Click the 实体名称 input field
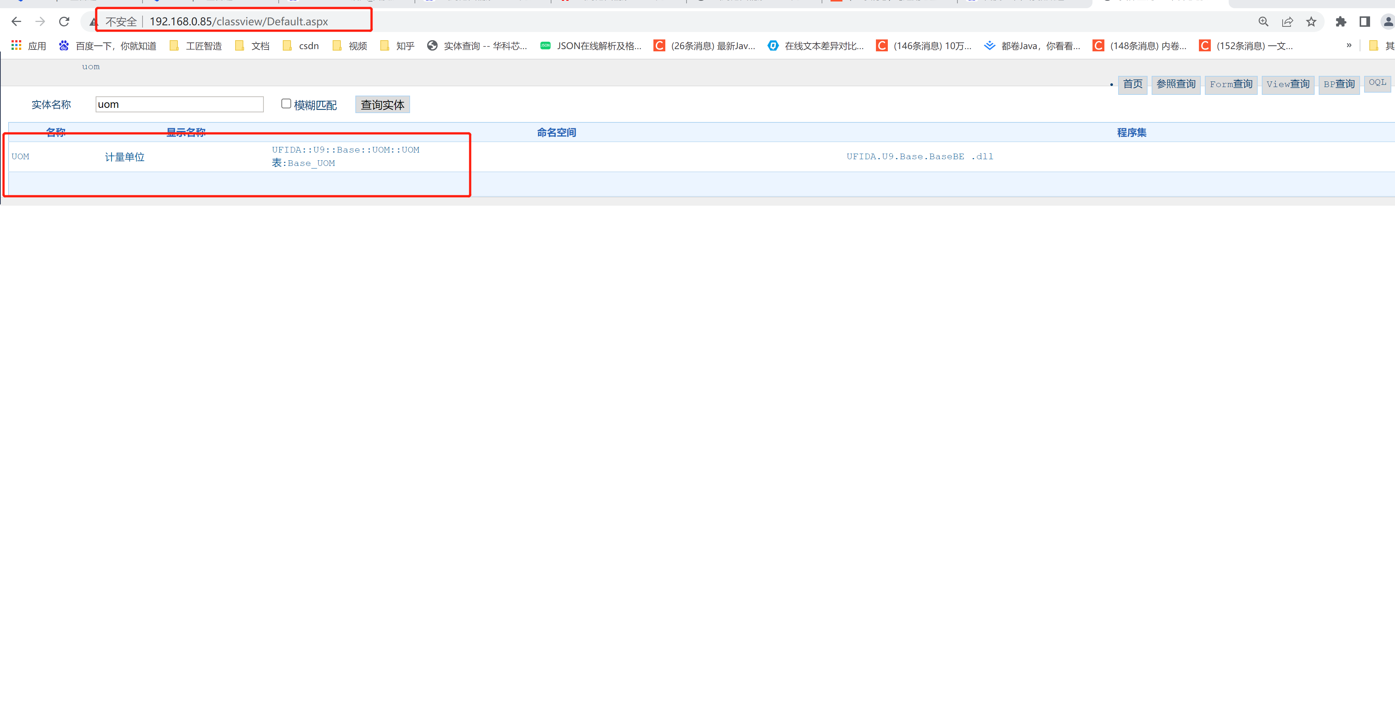 (179, 105)
